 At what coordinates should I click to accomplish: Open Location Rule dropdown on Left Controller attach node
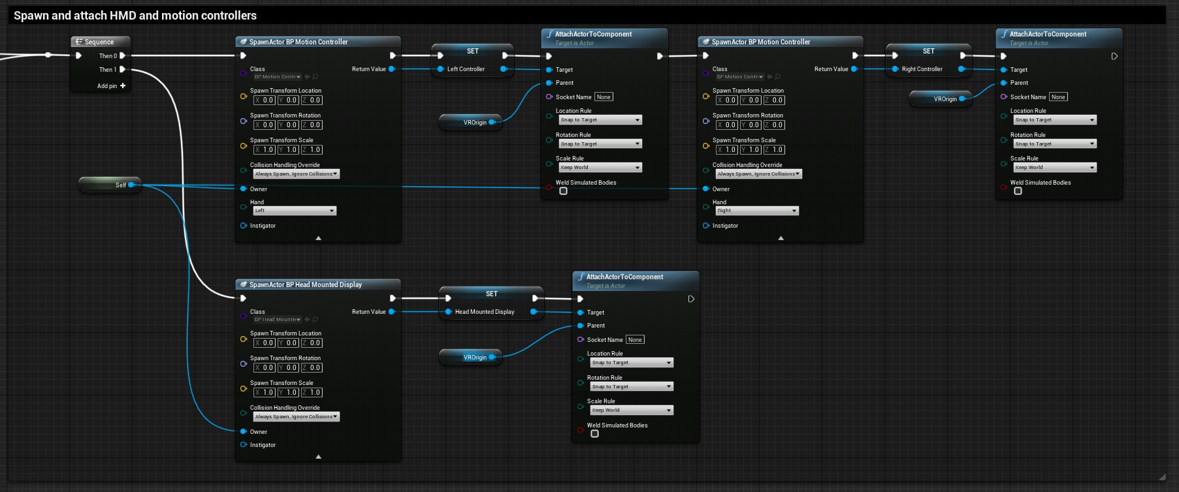tap(600, 120)
